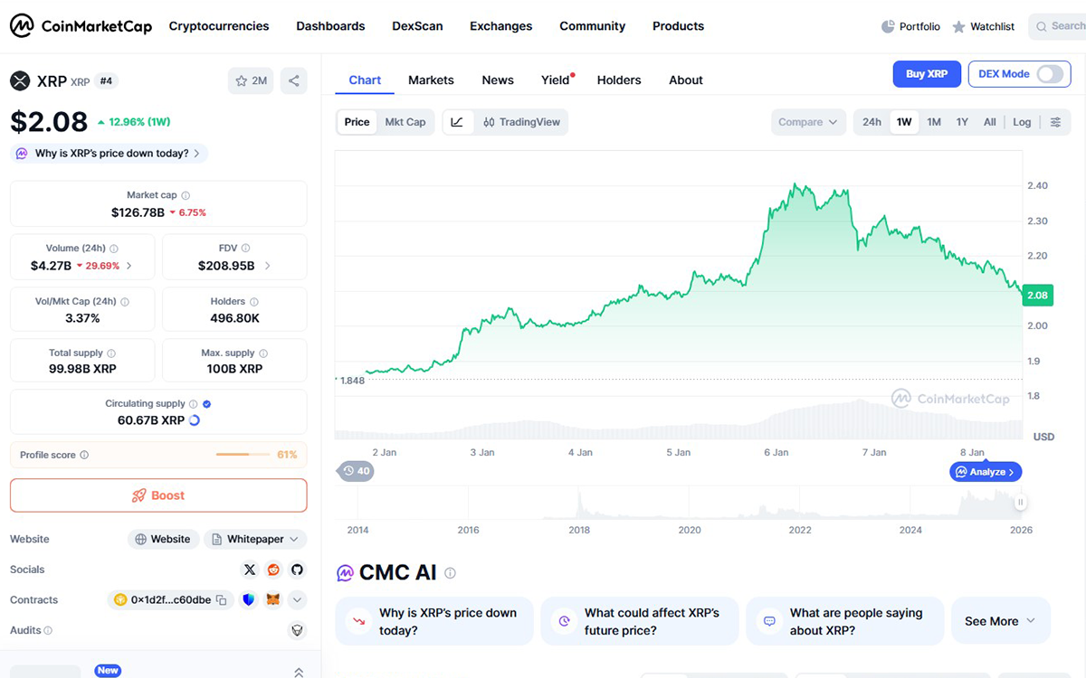Click the Boost button
1086x678 pixels.
[158, 495]
